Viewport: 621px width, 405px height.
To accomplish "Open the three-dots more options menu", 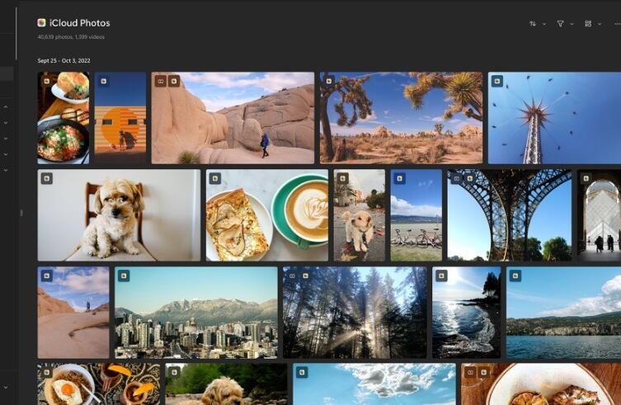I will pyautogui.click(x=617, y=24).
